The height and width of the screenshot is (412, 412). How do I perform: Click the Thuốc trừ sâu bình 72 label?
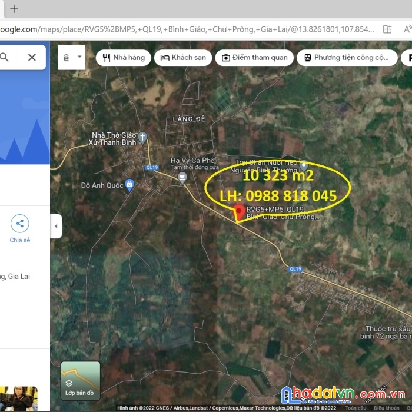tap(386, 333)
